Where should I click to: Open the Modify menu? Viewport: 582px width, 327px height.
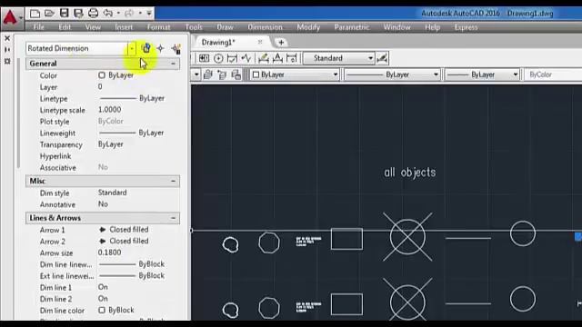click(x=308, y=27)
